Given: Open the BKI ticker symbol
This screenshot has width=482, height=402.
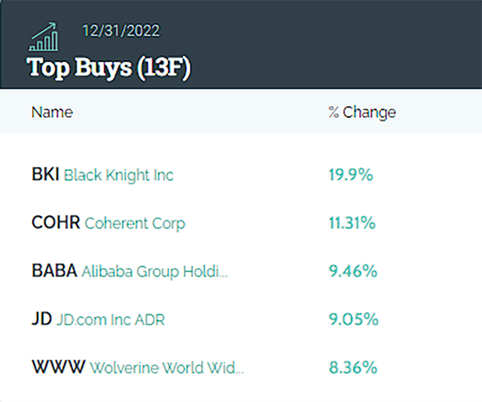Looking at the screenshot, I should [45, 175].
